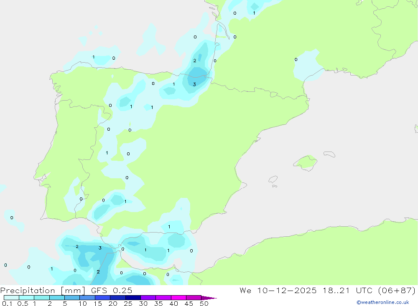
Task: Select the 15–20 mm blue legend swatch
Action: pyautogui.click(x=103, y=298)
